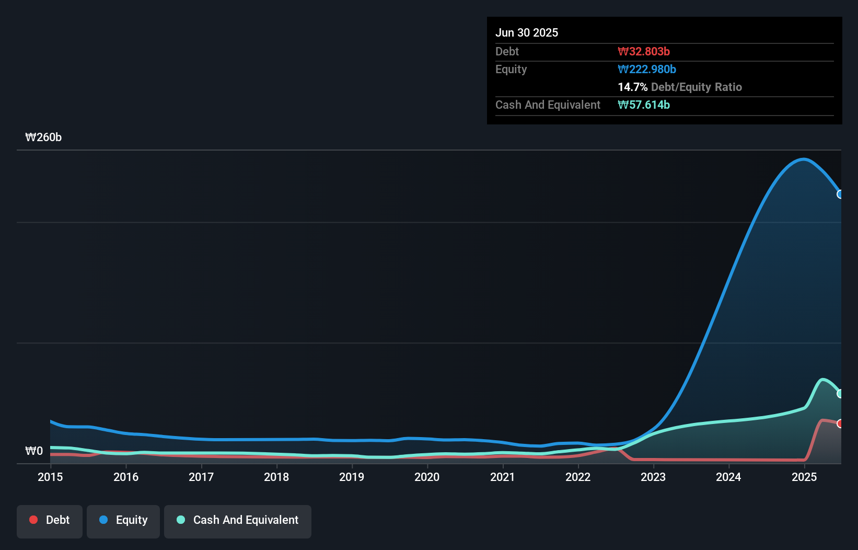
Task: Select the 2025 axis label
Action: [804, 477]
